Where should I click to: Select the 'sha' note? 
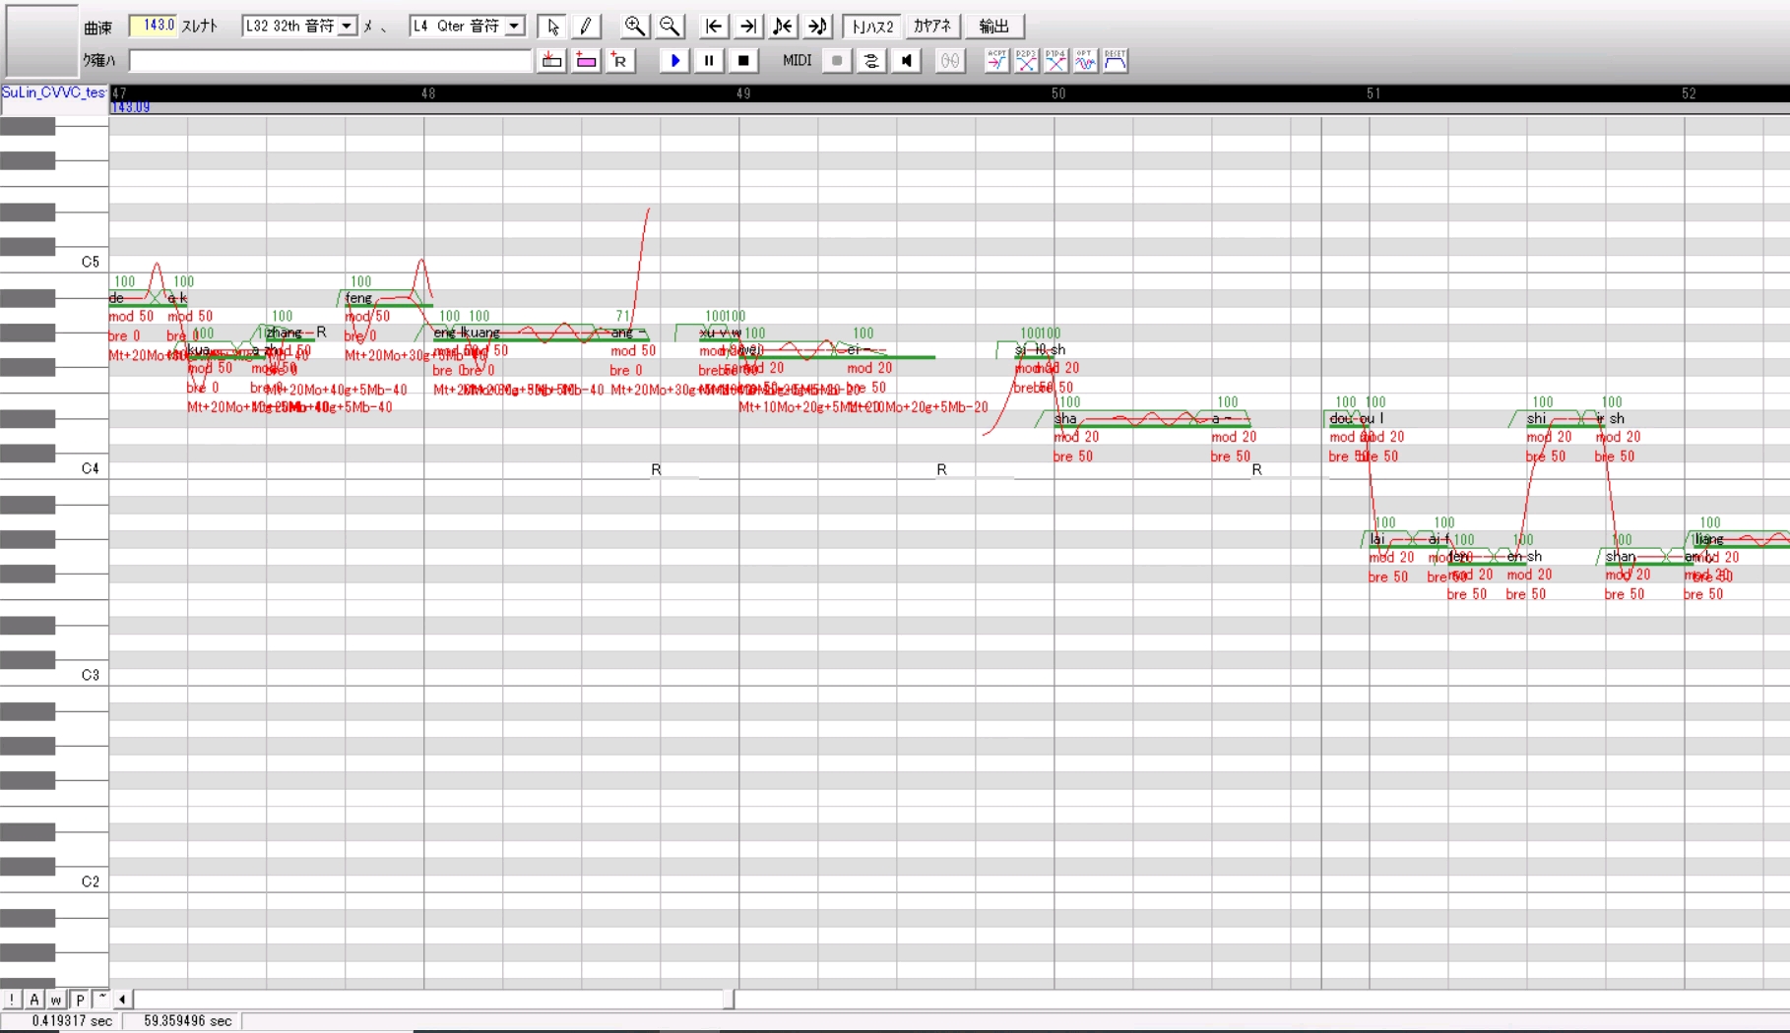point(1132,419)
